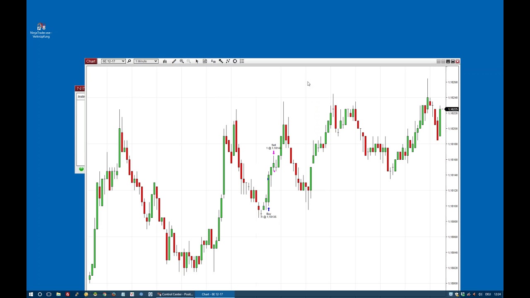
Task: Select the pencil drawing tools icon
Action: (x=174, y=61)
